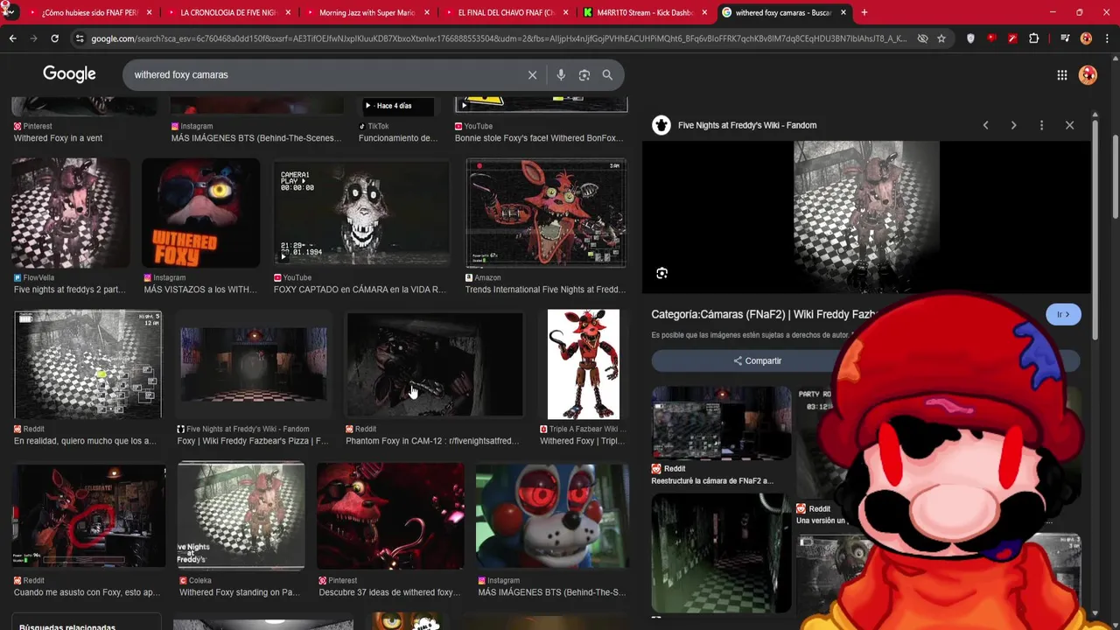Open more options in the image preview panel
The width and height of the screenshot is (1120, 630).
tap(1041, 125)
